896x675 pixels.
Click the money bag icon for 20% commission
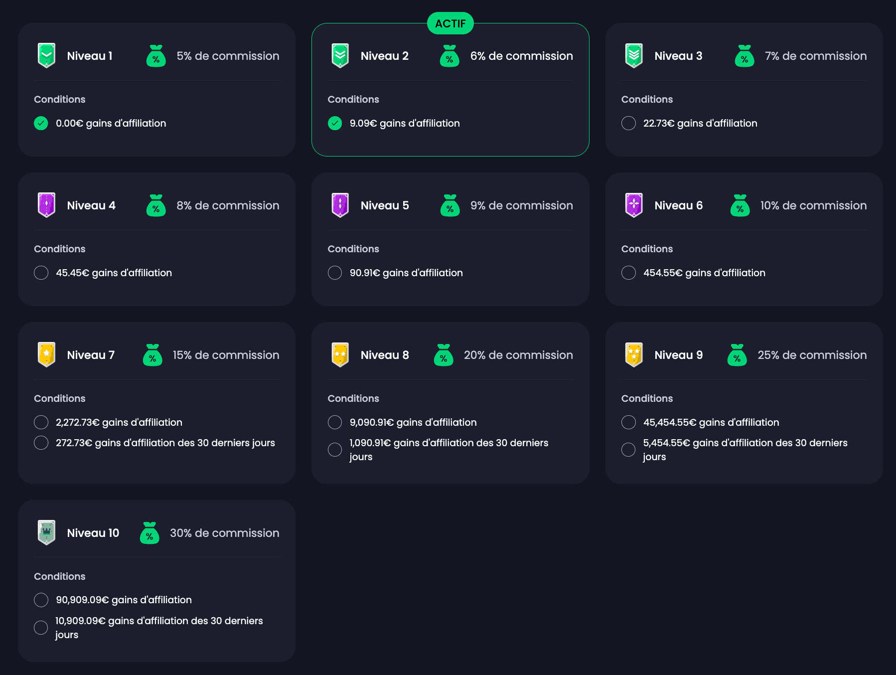(x=444, y=355)
